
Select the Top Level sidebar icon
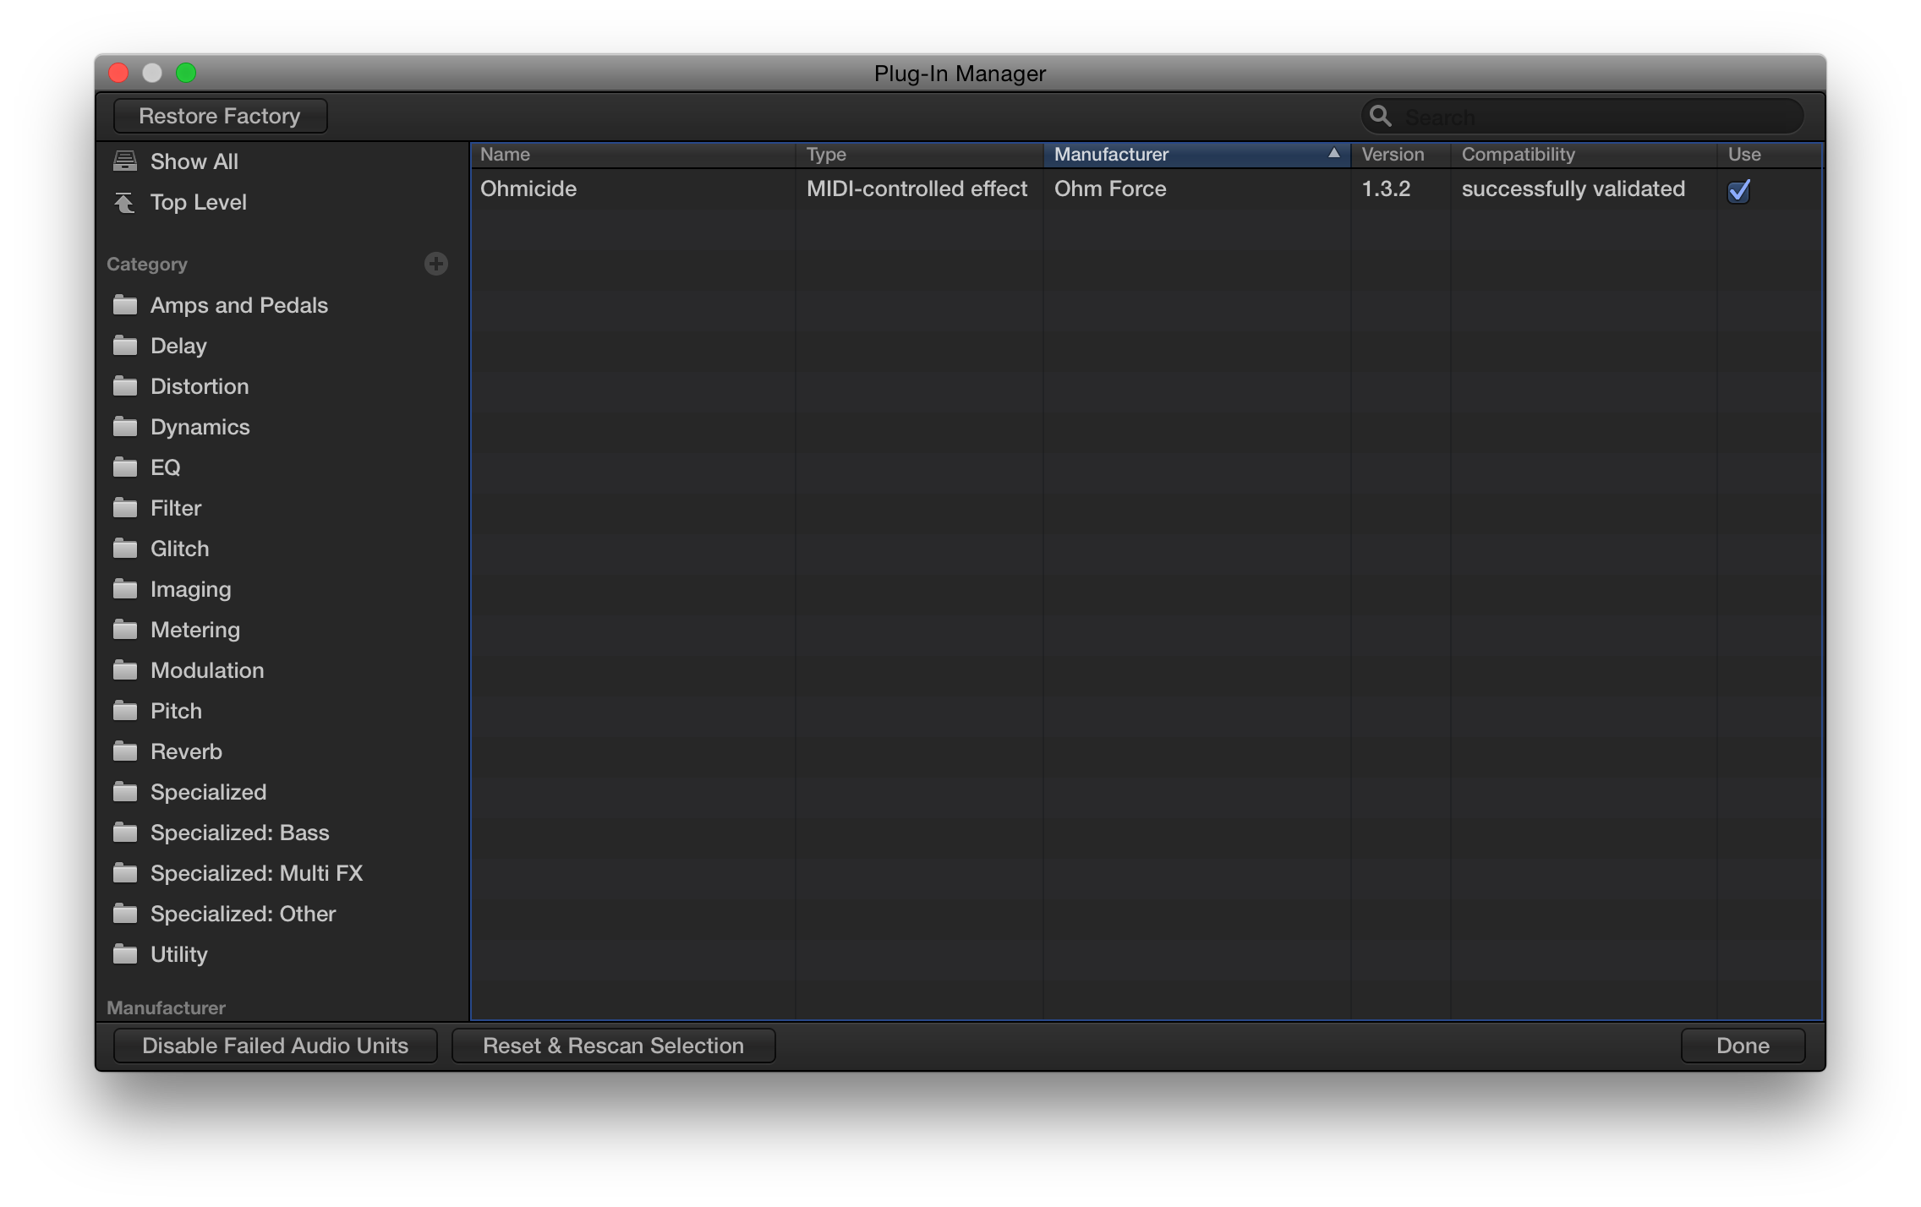coord(125,202)
